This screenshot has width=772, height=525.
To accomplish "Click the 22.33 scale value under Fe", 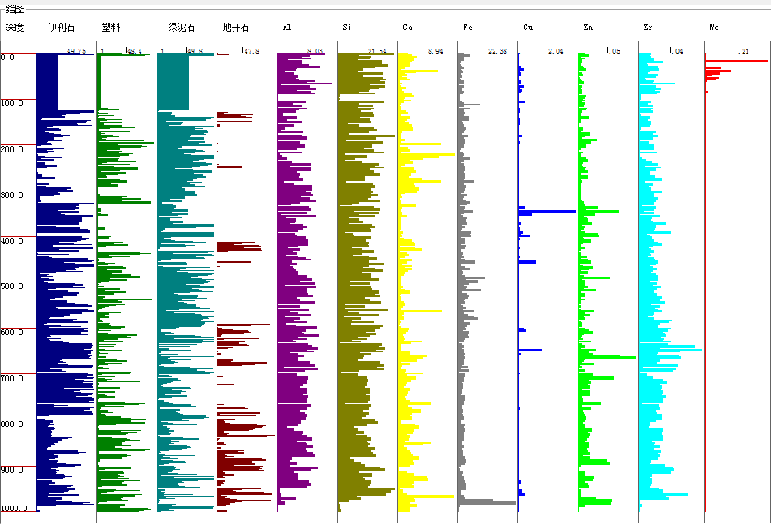I will click(x=496, y=51).
